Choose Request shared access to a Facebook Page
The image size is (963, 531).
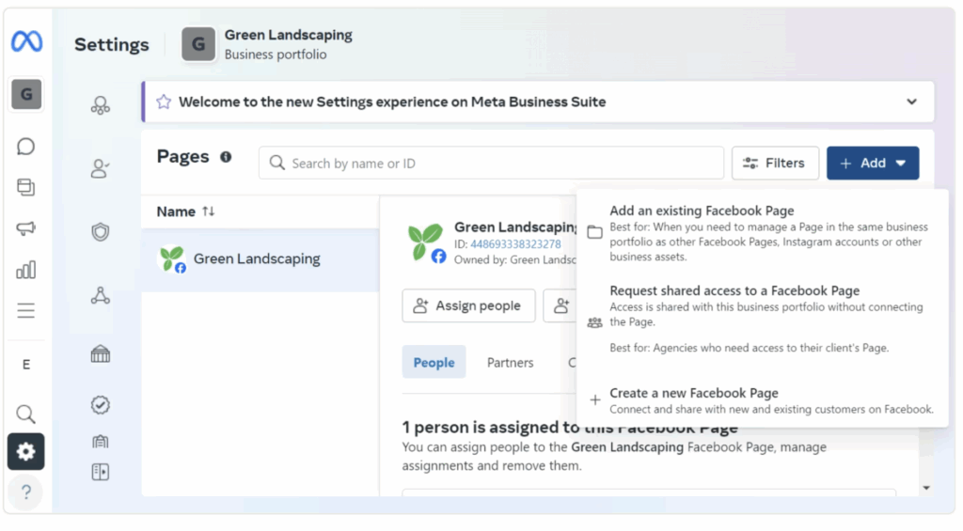762,318
